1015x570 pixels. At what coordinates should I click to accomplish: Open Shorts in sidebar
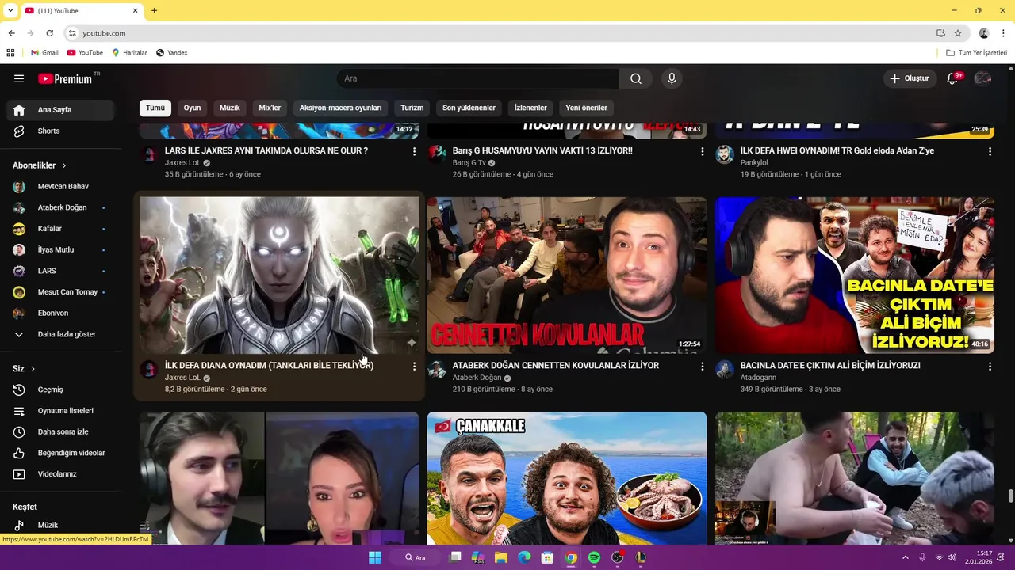click(x=60, y=131)
